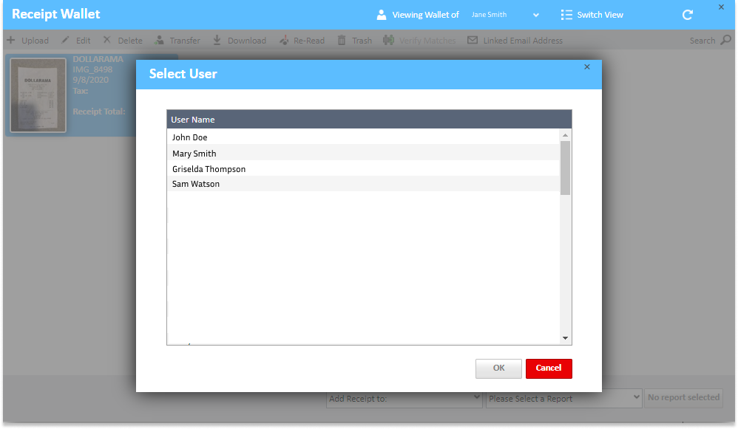This screenshot has height=429, width=738.
Task: Open the Trash bin icon
Action: (342, 40)
